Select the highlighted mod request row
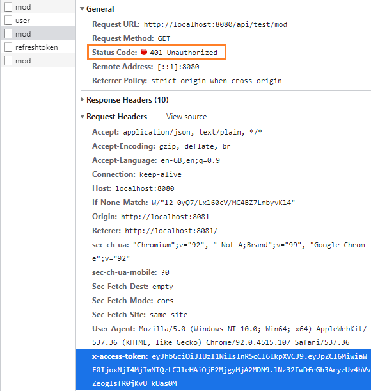This screenshot has width=371, height=391. point(38,34)
